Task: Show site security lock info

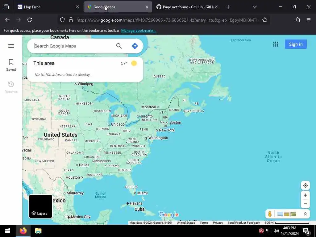Action: [x=71, y=20]
